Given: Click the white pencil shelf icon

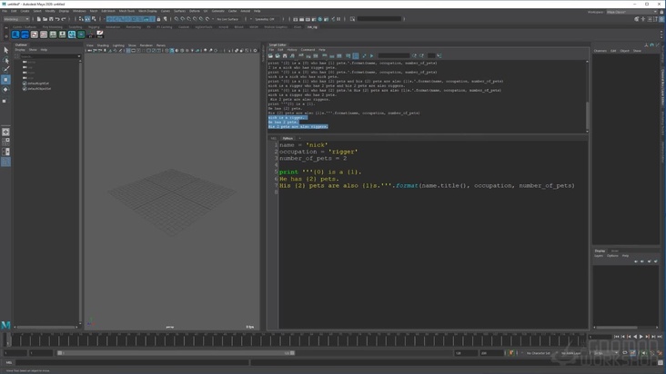Looking at the screenshot, I should 100,34.
